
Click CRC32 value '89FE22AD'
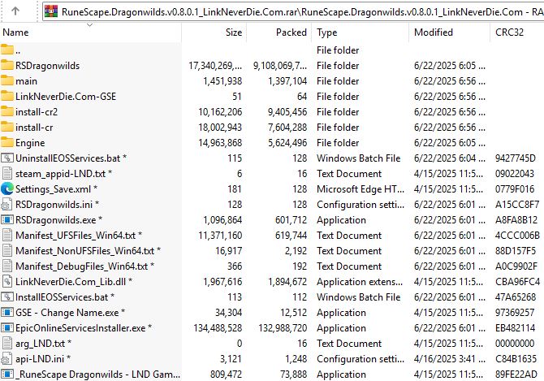(x=516, y=375)
